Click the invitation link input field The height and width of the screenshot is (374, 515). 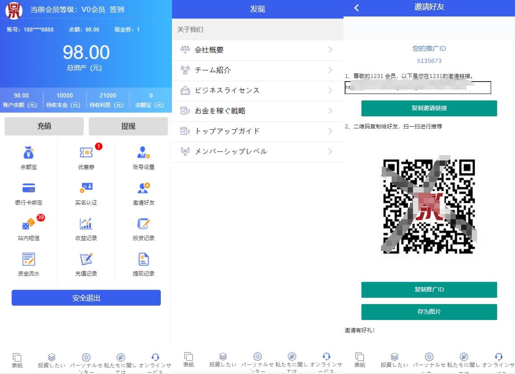click(418, 88)
